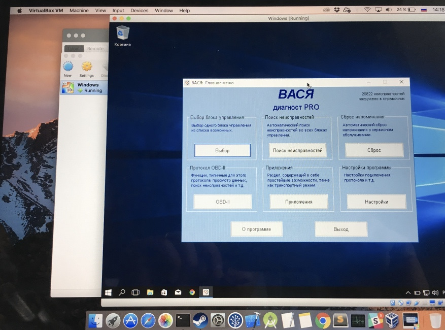Open the Machine menu

tap(79, 11)
